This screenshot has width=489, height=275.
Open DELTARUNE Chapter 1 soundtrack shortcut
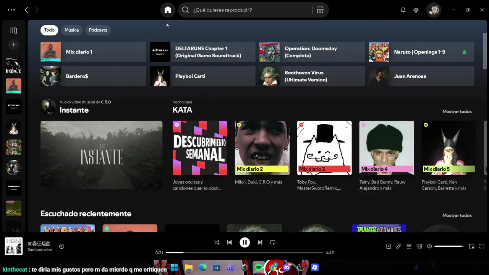tap(202, 52)
